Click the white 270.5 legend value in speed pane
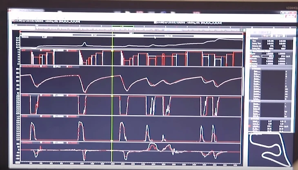 (57, 66)
